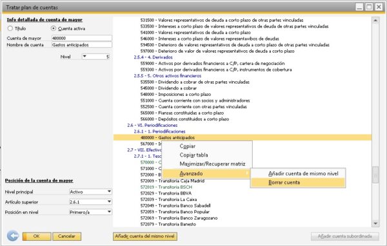Viewport: 387px width, 246px height.
Task: Select account 567000 in the tree
Action: [150, 144]
